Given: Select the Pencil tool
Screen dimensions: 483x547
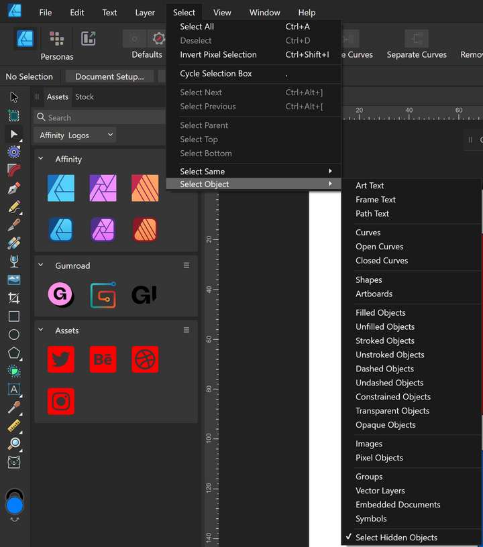Looking at the screenshot, I should tap(14, 207).
